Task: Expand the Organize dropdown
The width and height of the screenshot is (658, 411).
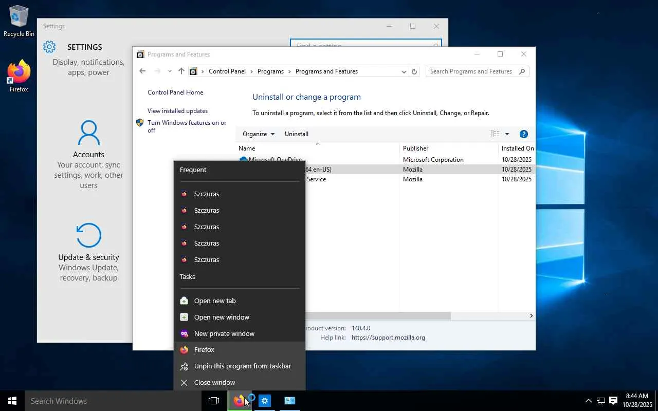Action: point(258,134)
